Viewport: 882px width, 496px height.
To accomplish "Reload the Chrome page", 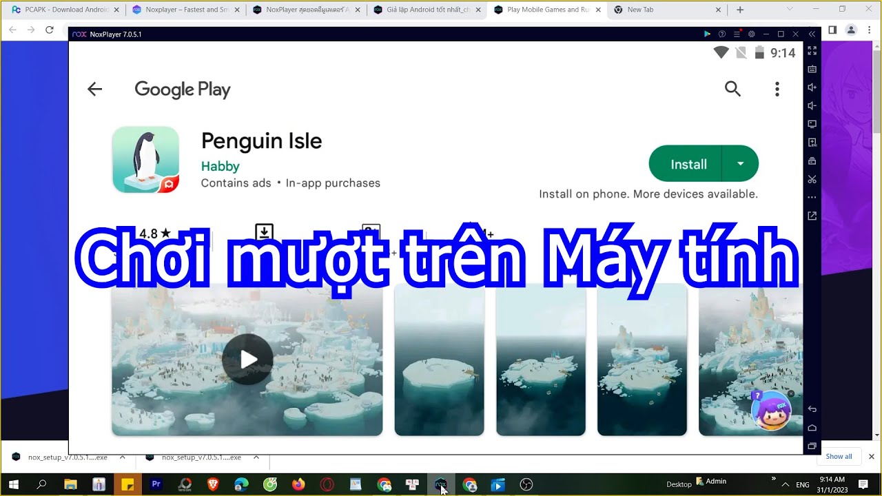I will tap(49, 30).
